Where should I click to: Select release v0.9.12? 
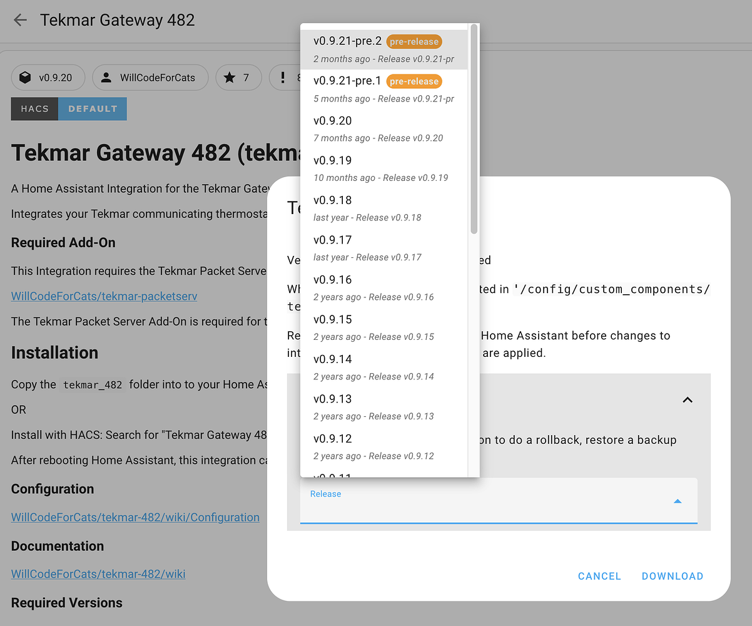(384, 447)
